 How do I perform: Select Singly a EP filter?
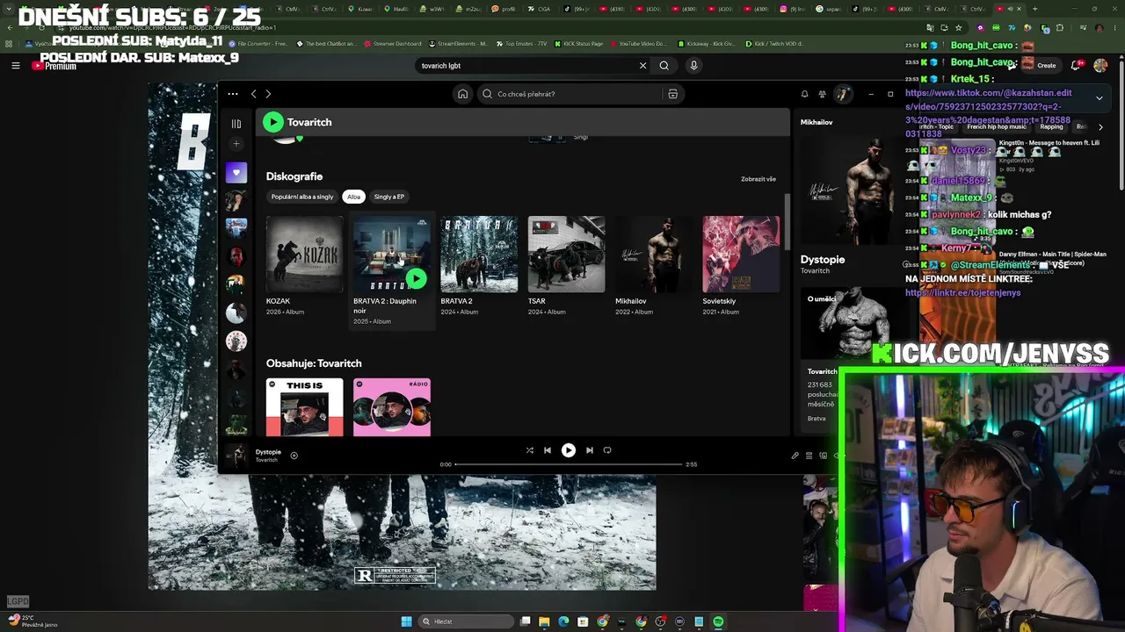click(389, 197)
